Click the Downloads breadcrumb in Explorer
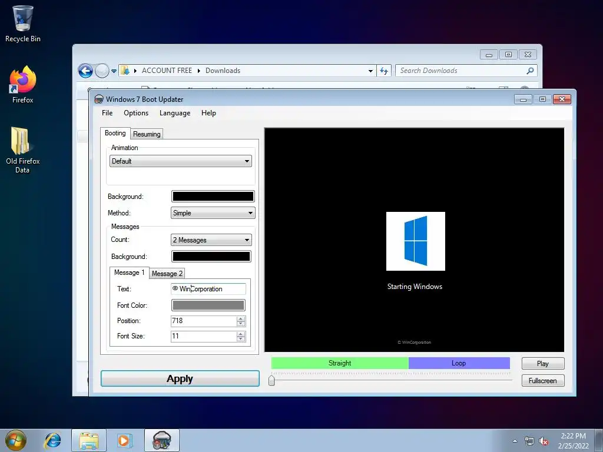The width and height of the screenshot is (603, 452). (x=223, y=71)
